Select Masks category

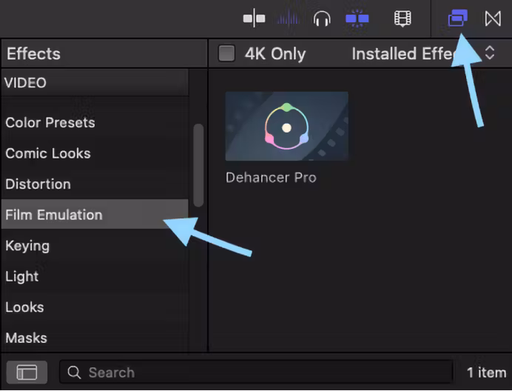95,338
